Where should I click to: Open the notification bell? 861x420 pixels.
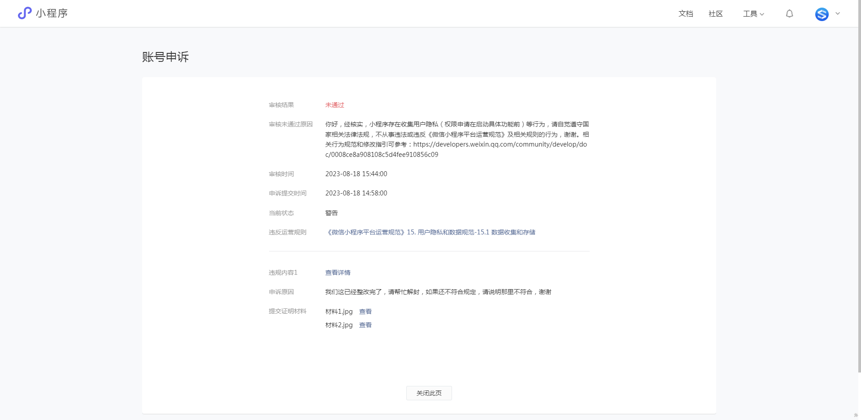coord(789,14)
